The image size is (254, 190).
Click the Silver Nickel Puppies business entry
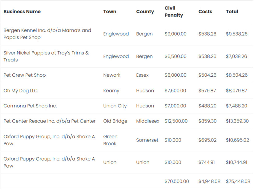coord(46,56)
